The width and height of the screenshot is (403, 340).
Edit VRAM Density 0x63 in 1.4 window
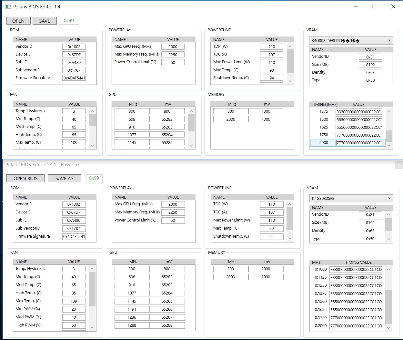point(370,72)
